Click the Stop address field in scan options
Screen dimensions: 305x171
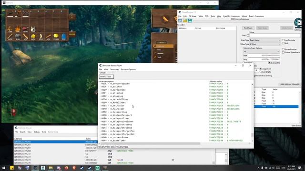[x=264, y=59]
